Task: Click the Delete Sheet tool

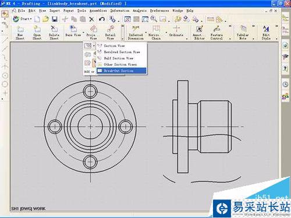Action: [54, 33]
